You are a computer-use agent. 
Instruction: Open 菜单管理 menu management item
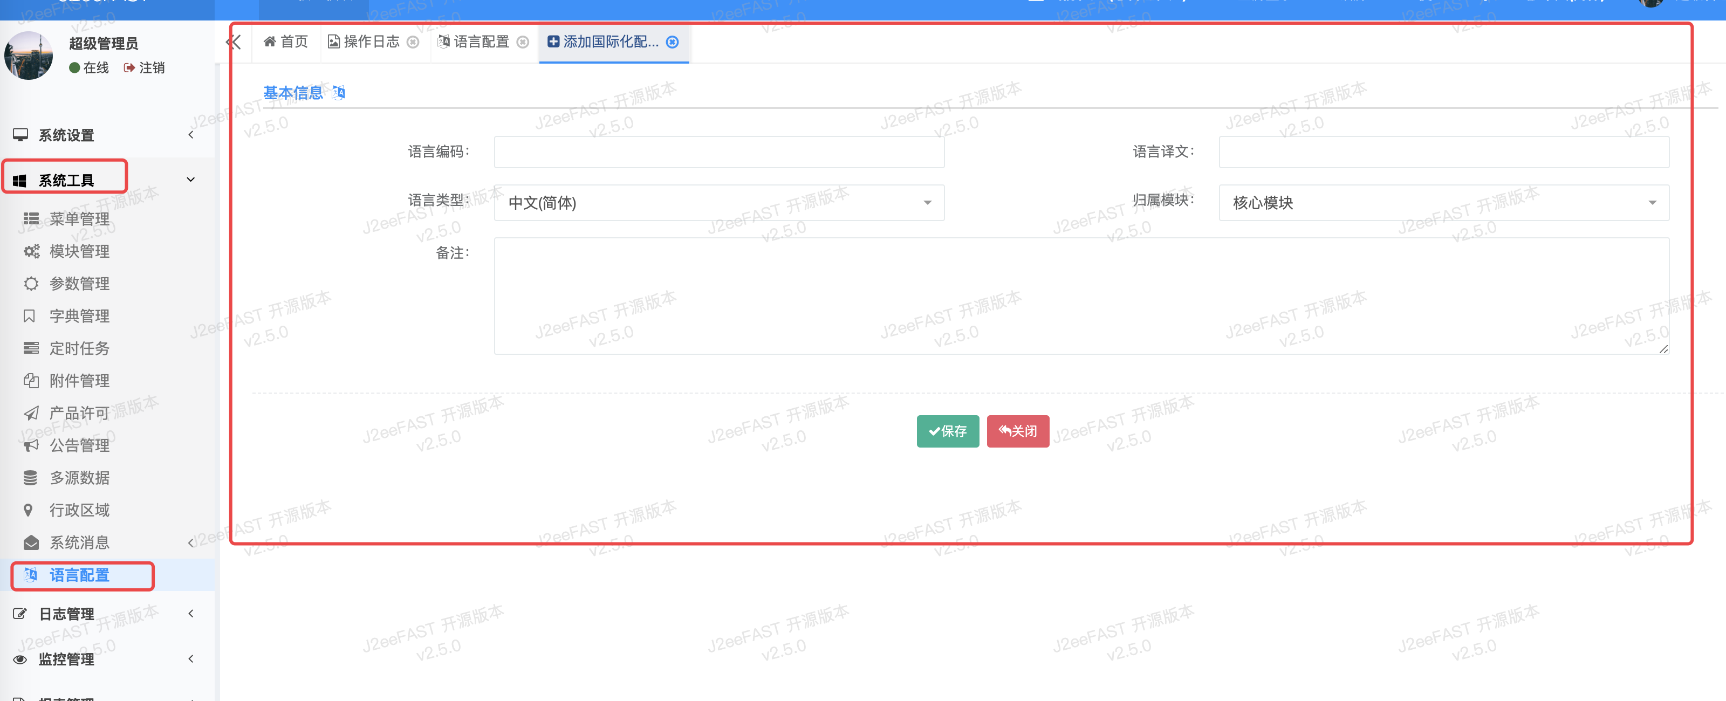tap(79, 219)
